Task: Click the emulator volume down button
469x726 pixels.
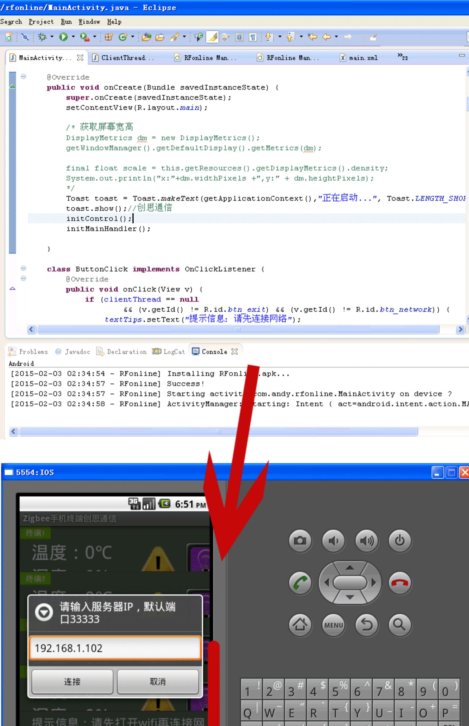Action: coord(334,540)
